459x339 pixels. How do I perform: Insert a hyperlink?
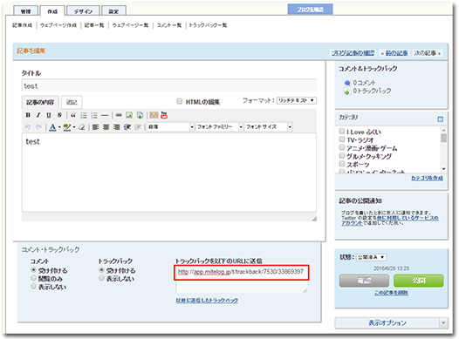[119, 115]
